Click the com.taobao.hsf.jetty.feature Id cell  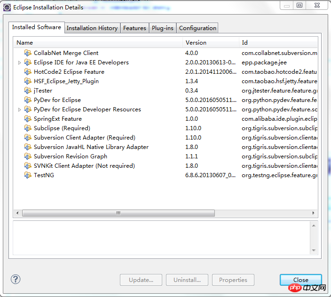(x=279, y=81)
